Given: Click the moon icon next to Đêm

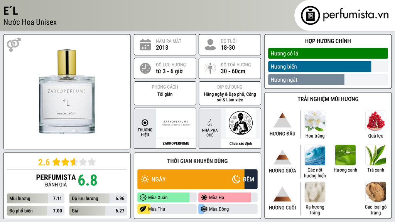Looking at the screenshot, I should pos(236,179).
